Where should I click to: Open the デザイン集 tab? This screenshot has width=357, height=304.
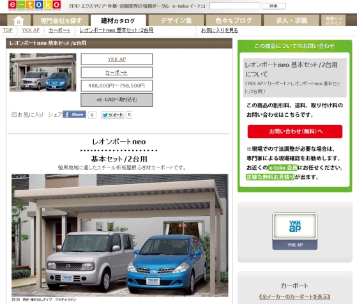(x=176, y=20)
